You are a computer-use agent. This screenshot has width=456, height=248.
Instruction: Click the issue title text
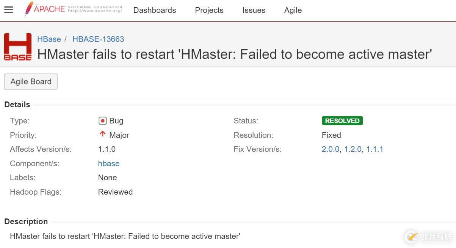coord(235,54)
